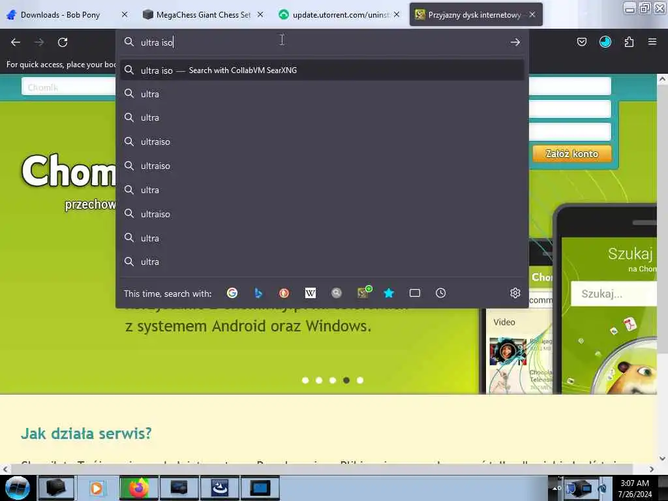Click the 'This time, search with:' label
The height and width of the screenshot is (501, 668).
(168, 294)
